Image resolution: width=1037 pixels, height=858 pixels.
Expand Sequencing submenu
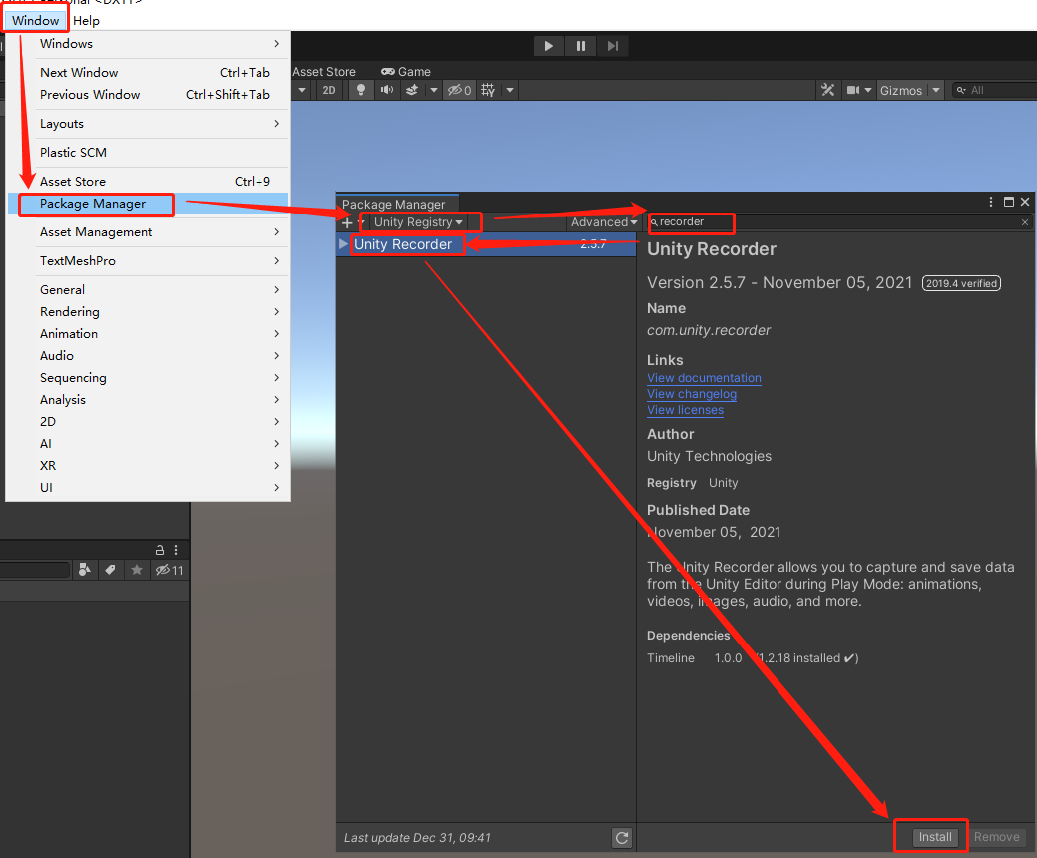pos(148,377)
